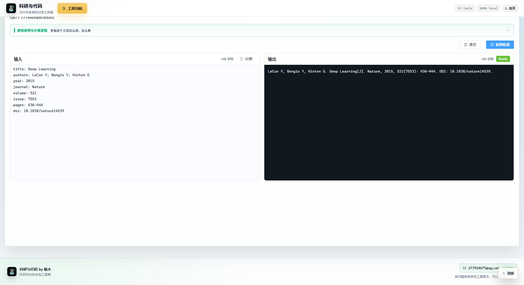The height and width of the screenshot is (285, 524).
Task: Click the 'journal: Nature' input line
Action: (29, 87)
